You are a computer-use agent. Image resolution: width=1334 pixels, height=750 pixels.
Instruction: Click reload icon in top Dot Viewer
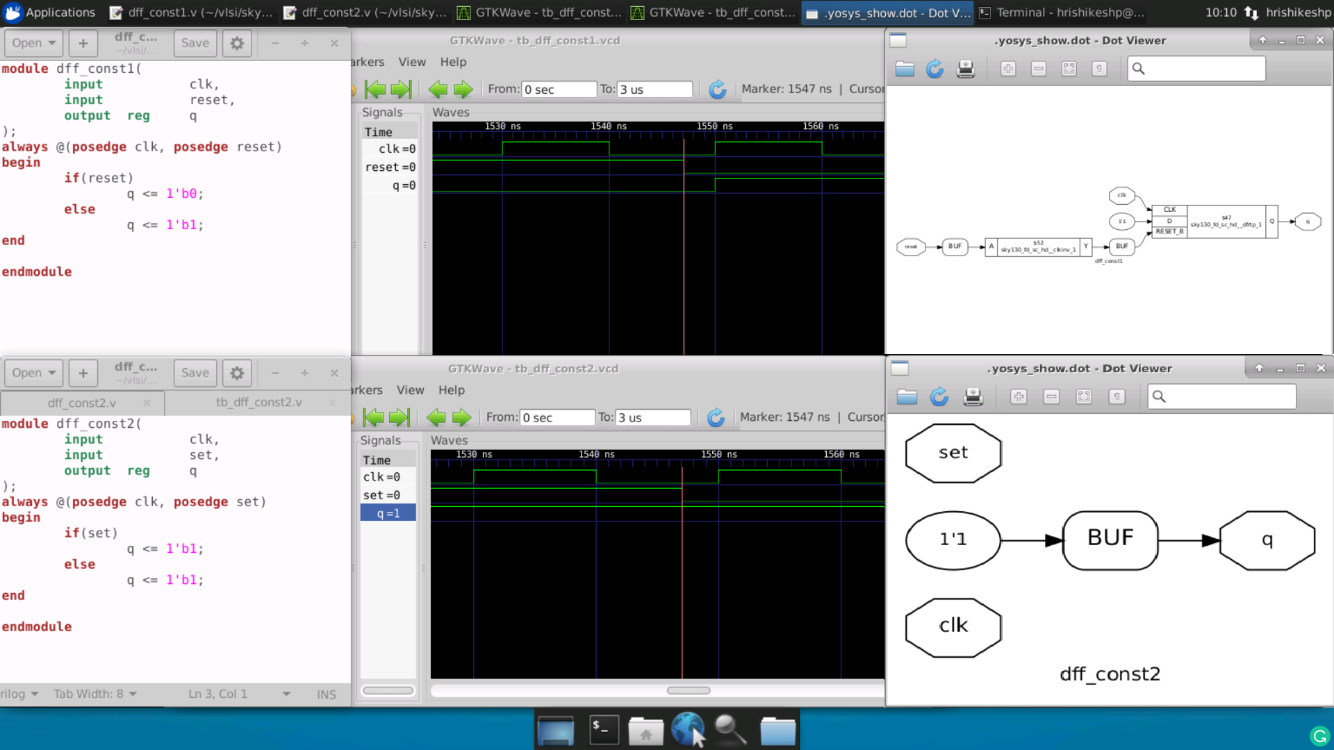click(934, 69)
